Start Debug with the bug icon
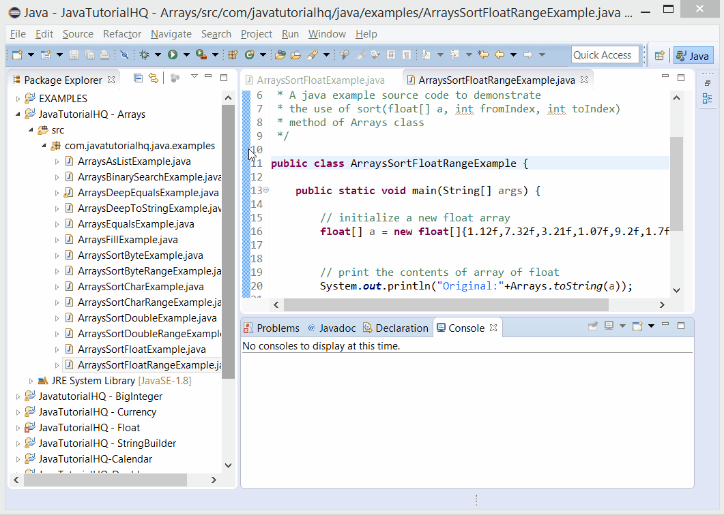 click(145, 55)
